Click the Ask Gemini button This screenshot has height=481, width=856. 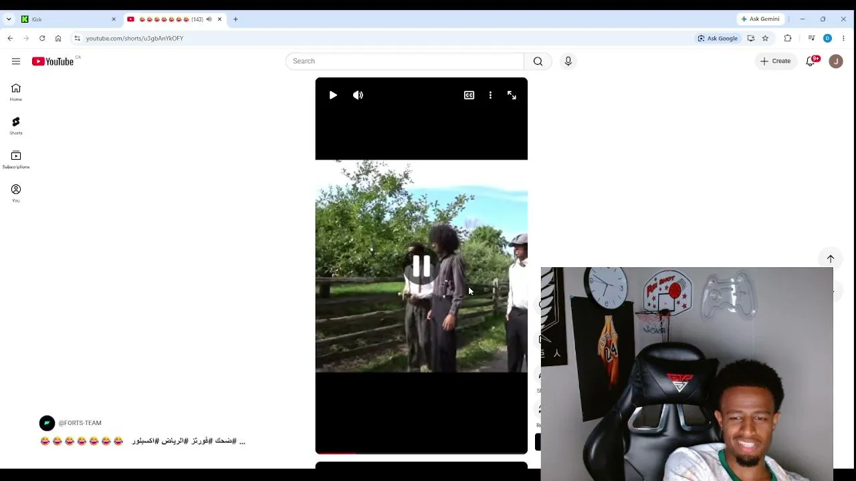(760, 19)
